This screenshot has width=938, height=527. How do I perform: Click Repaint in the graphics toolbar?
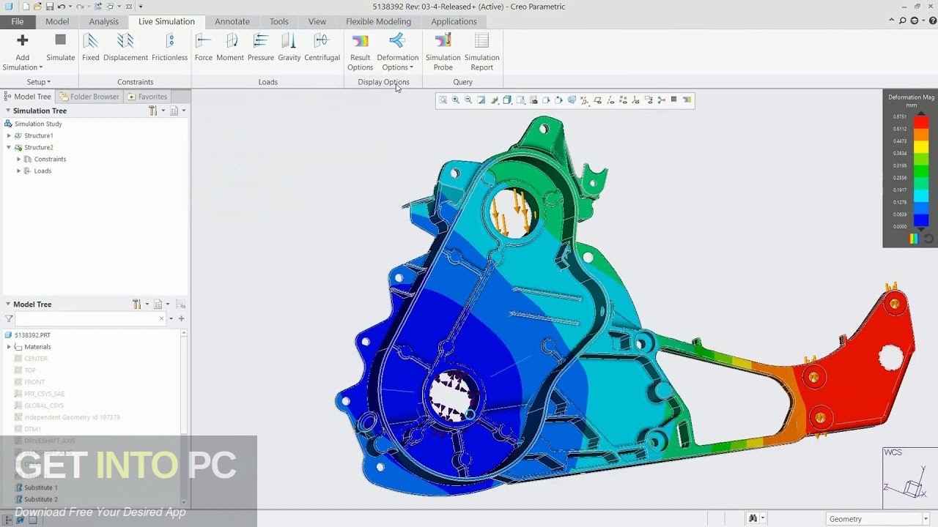point(481,100)
